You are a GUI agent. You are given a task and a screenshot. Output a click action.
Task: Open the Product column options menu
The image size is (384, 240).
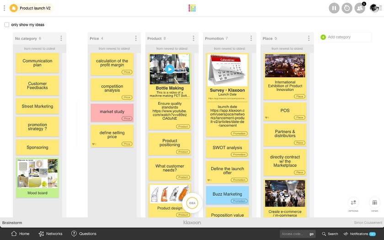[x=193, y=38]
